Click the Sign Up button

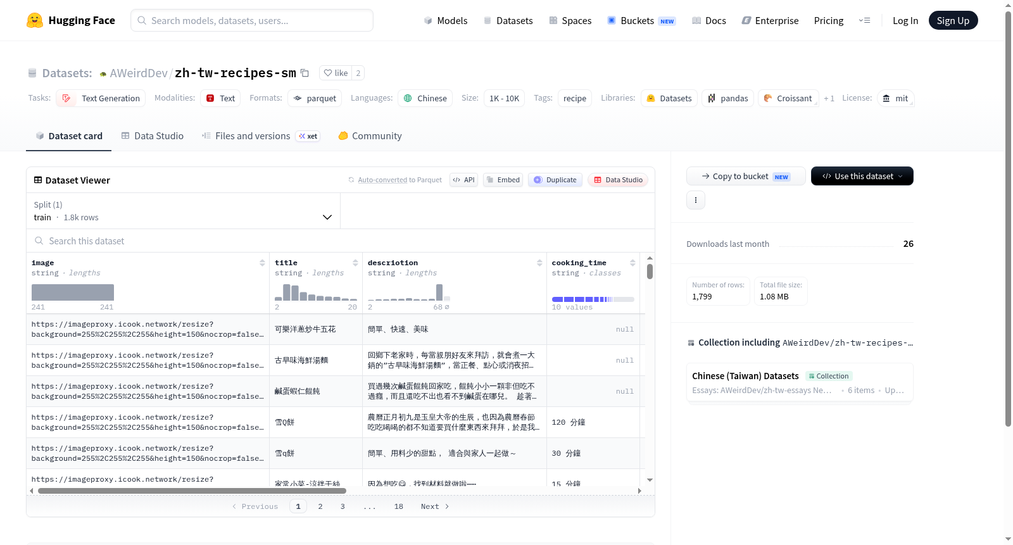click(953, 20)
